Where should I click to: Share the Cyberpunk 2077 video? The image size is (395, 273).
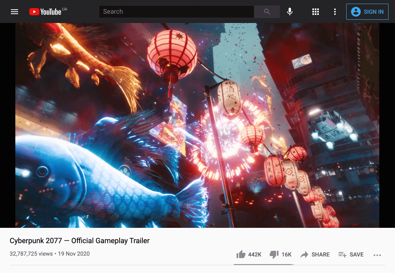pos(315,254)
